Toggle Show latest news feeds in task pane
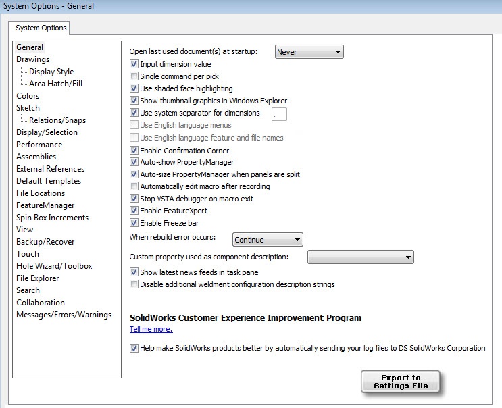Image resolution: width=502 pixels, height=408 pixels. [x=134, y=272]
